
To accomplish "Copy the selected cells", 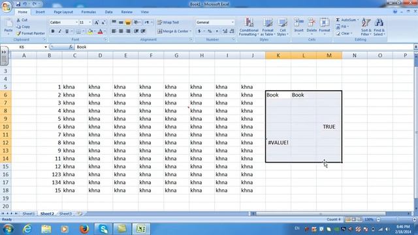I will pos(23,27).
